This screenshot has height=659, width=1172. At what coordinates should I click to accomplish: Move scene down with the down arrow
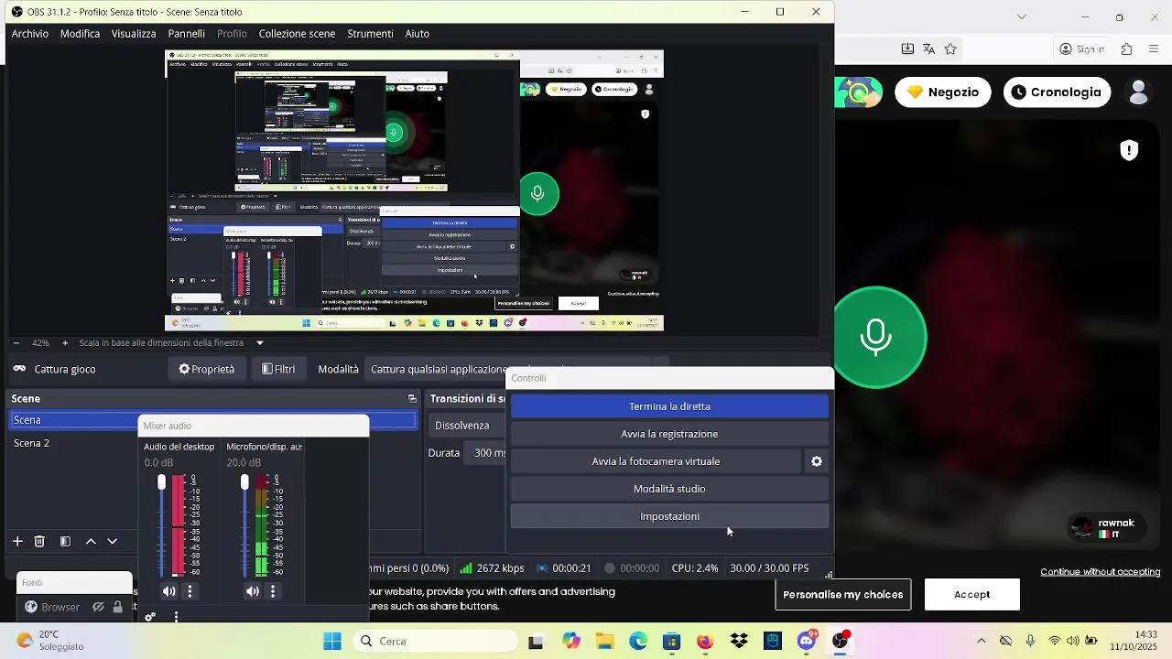tap(113, 541)
